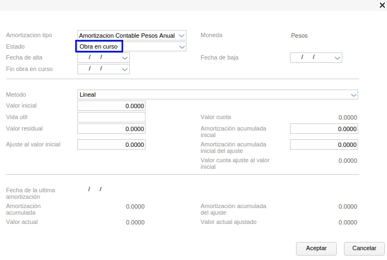Click the Ajuste al valor inicial field
387x260 pixels.
(x=111, y=145)
